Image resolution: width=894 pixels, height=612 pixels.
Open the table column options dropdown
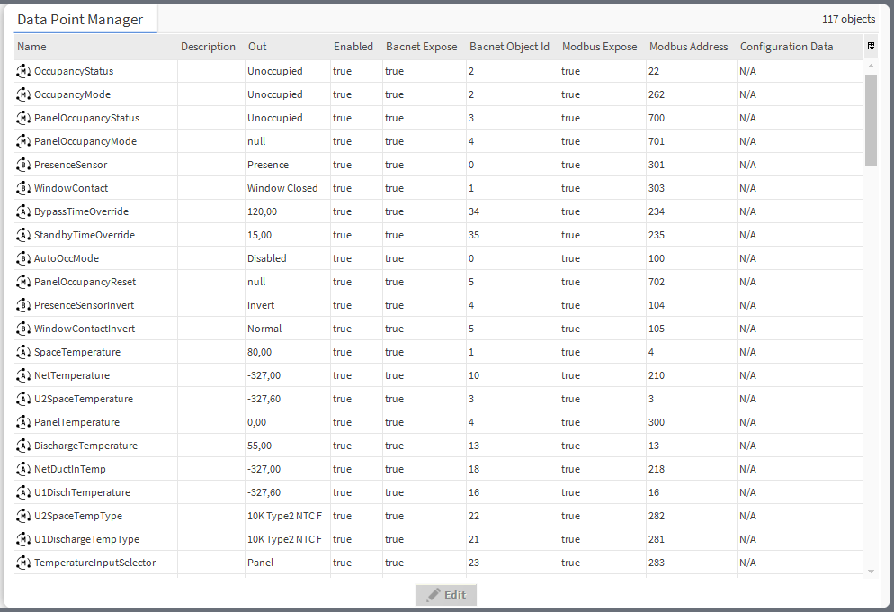tap(870, 46)
